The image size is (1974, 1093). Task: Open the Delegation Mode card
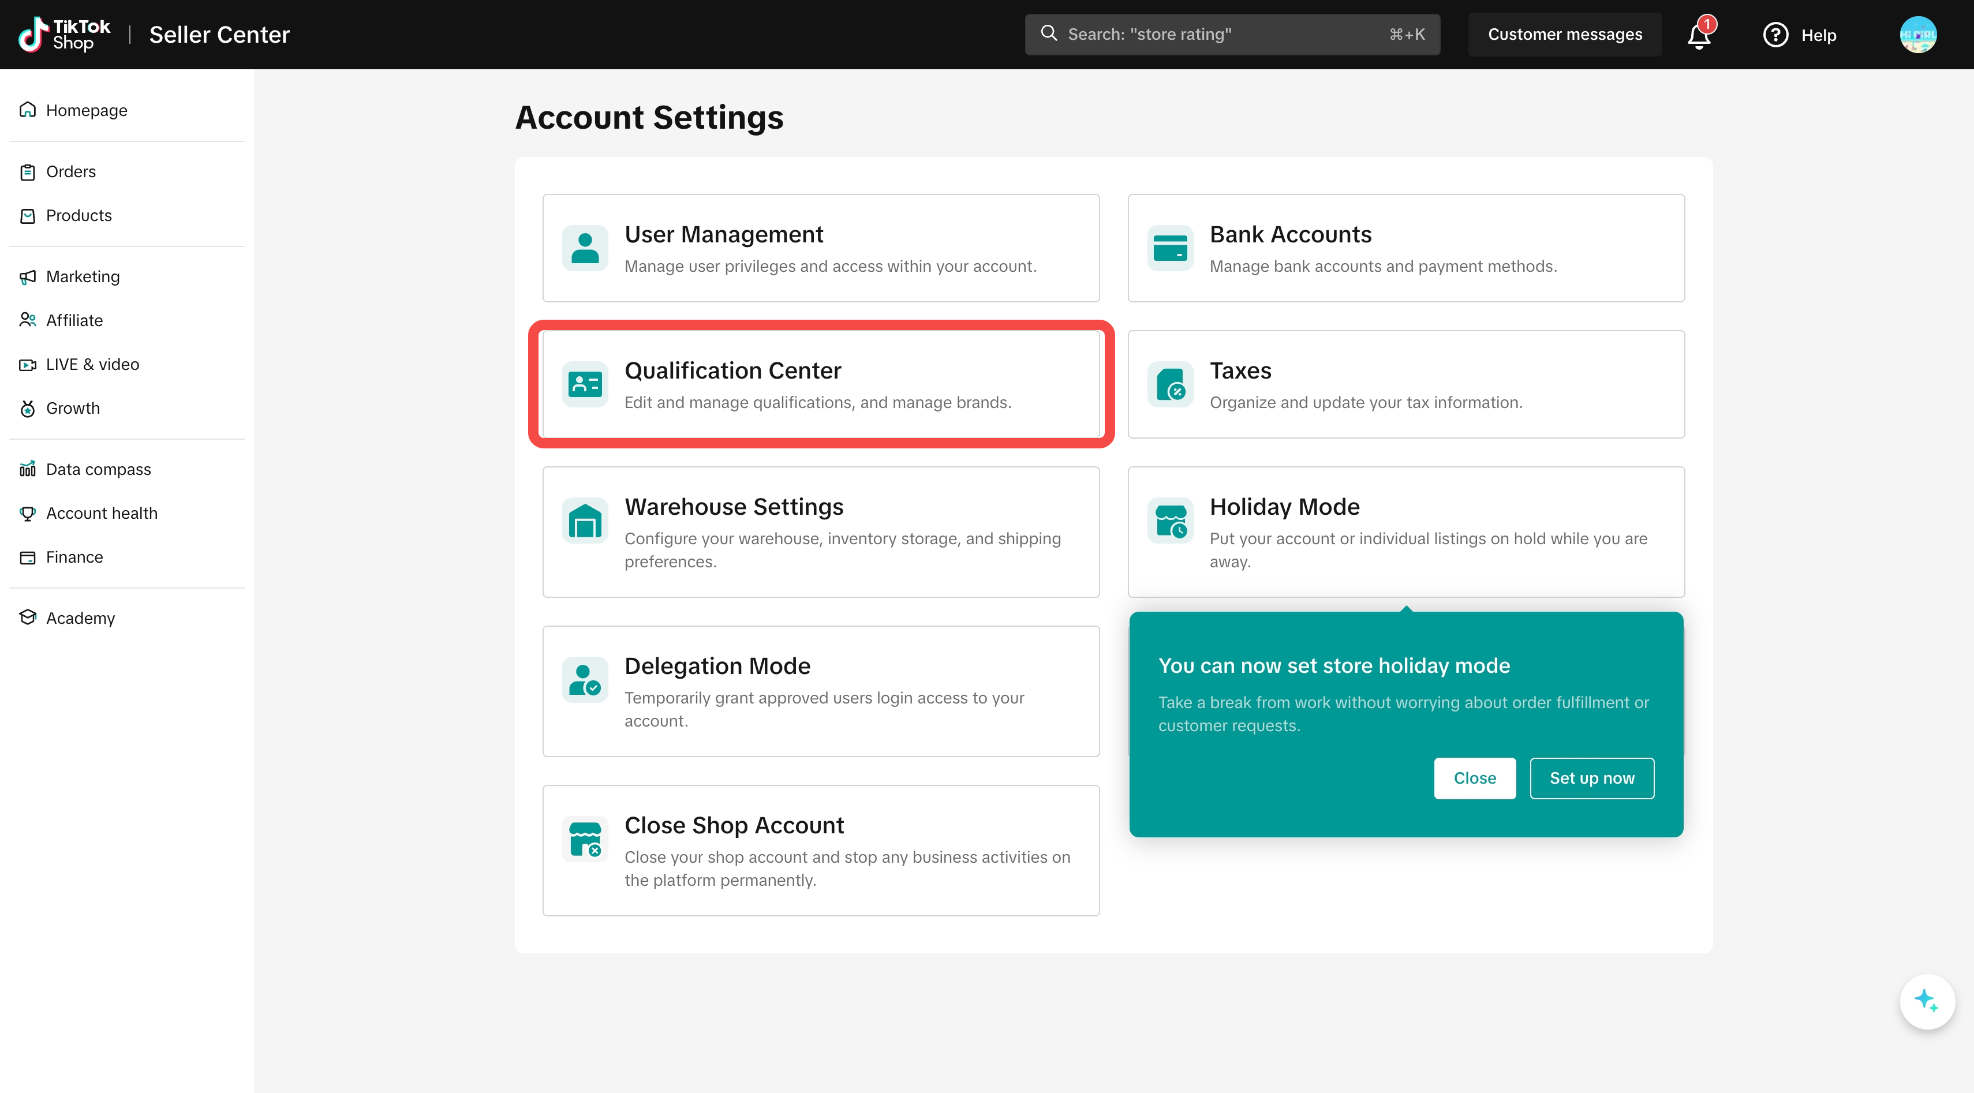point(821,691)
